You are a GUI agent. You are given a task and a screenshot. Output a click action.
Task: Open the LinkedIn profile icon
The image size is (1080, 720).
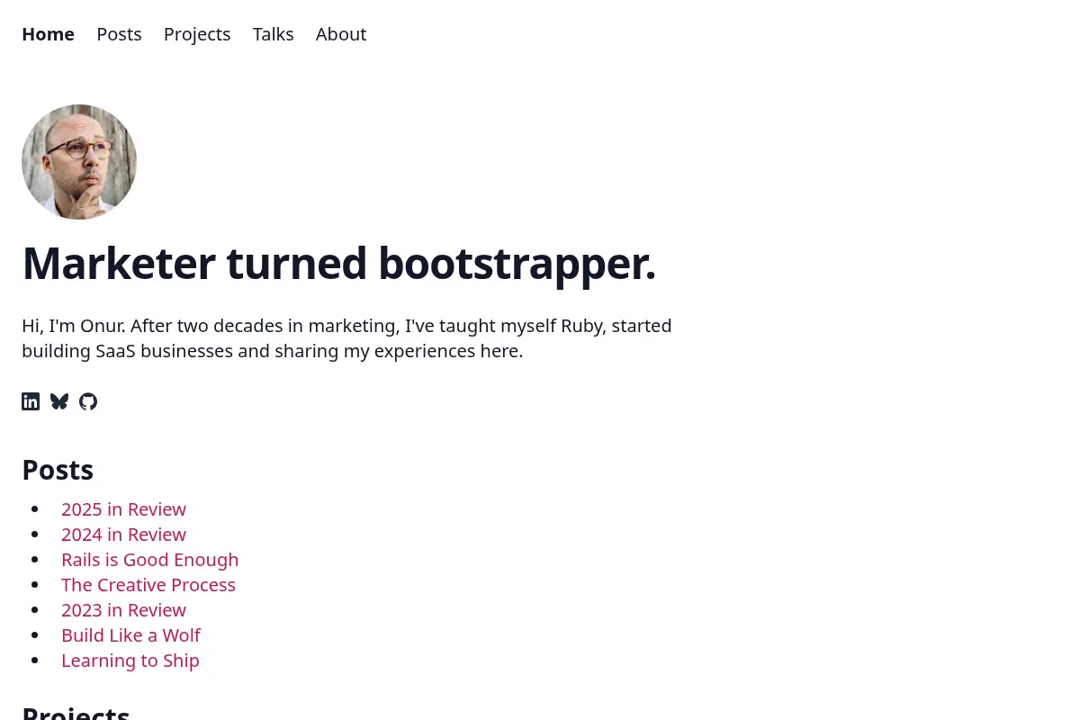coord(31,401)
